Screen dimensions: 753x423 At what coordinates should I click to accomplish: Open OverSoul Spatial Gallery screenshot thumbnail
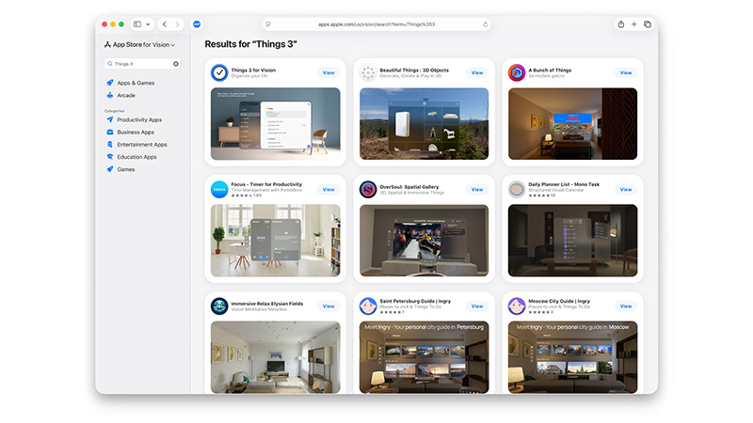pos(425,241)
